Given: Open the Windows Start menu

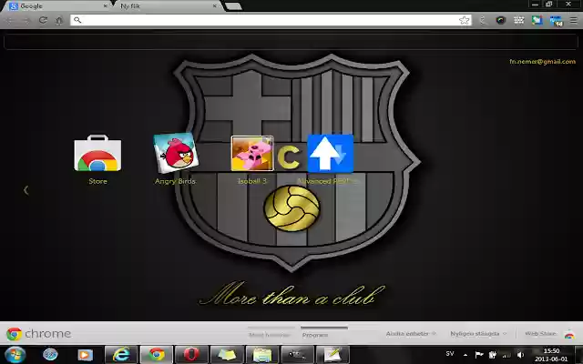Looking at the screenshot, I should 15,354.
